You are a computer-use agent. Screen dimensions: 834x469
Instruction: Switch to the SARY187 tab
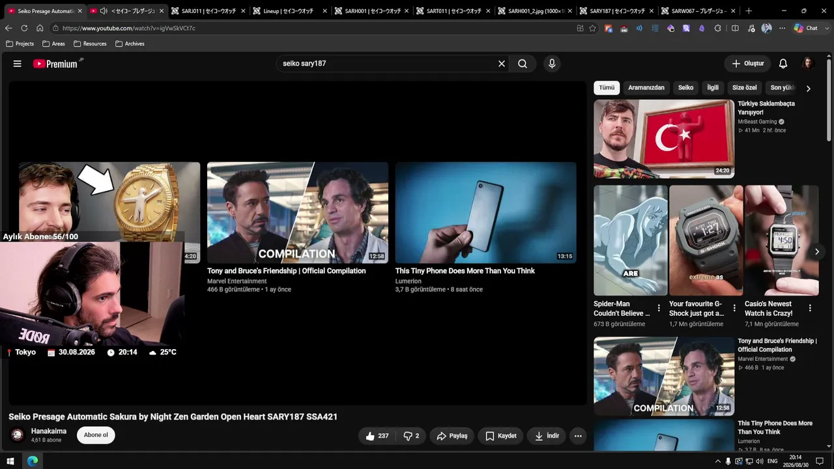[x=616, y=11]
